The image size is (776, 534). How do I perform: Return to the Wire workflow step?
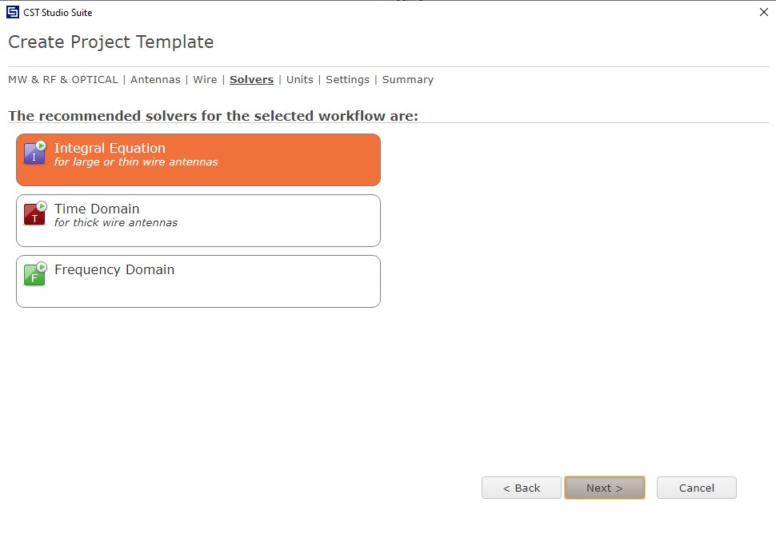[x=205, y=80]
